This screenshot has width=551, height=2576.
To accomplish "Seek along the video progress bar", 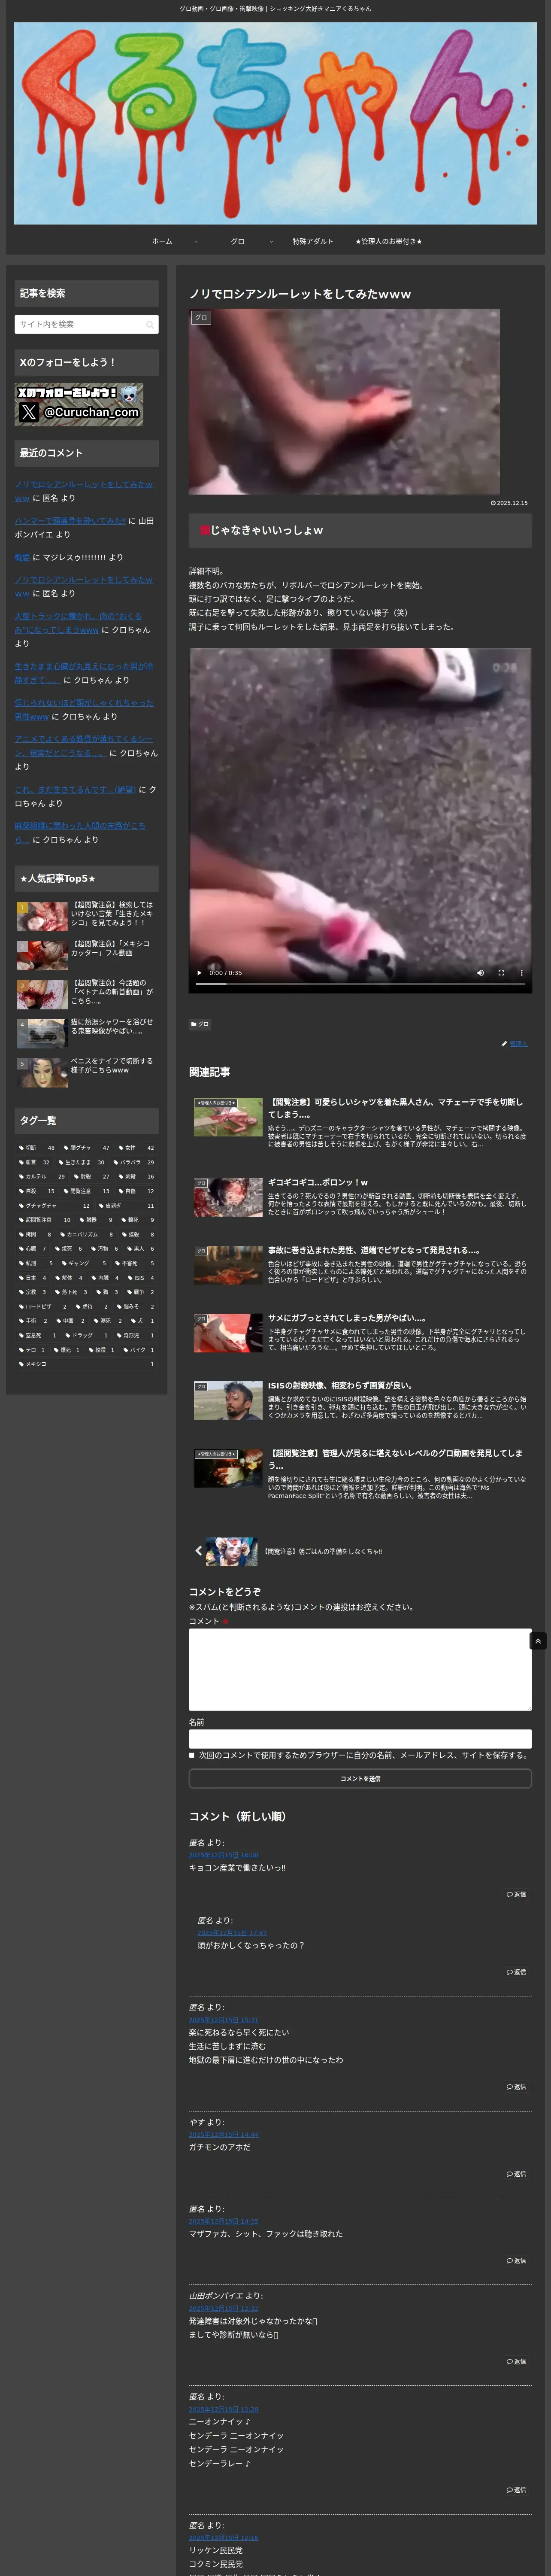I will pos(360,984).
